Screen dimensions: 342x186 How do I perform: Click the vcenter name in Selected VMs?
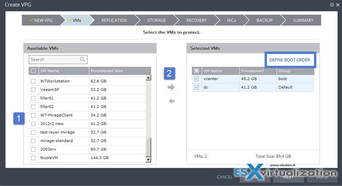coord(211,79)
